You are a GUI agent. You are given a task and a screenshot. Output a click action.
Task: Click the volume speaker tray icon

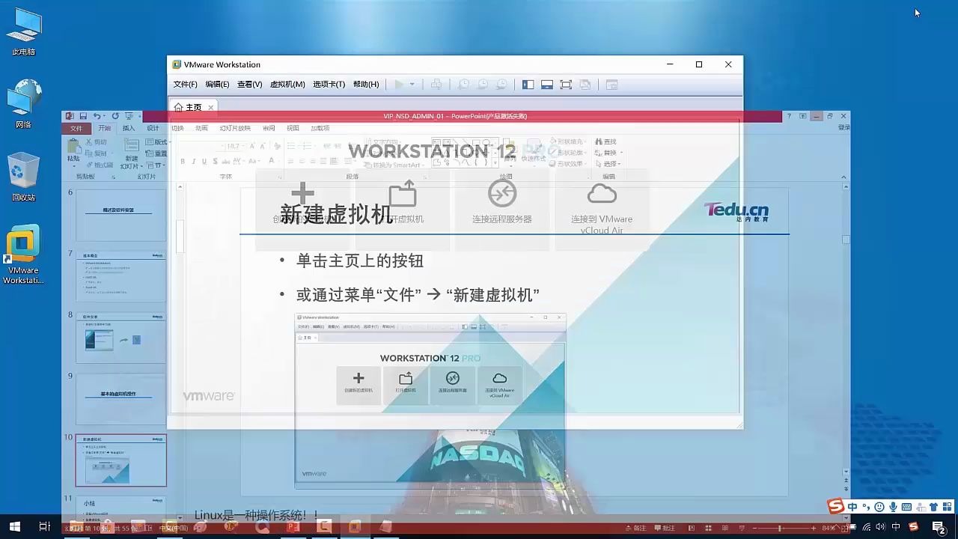click(881, 527)
